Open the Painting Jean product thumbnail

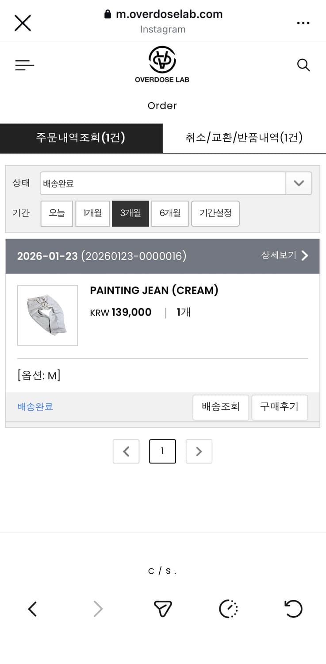47,315
